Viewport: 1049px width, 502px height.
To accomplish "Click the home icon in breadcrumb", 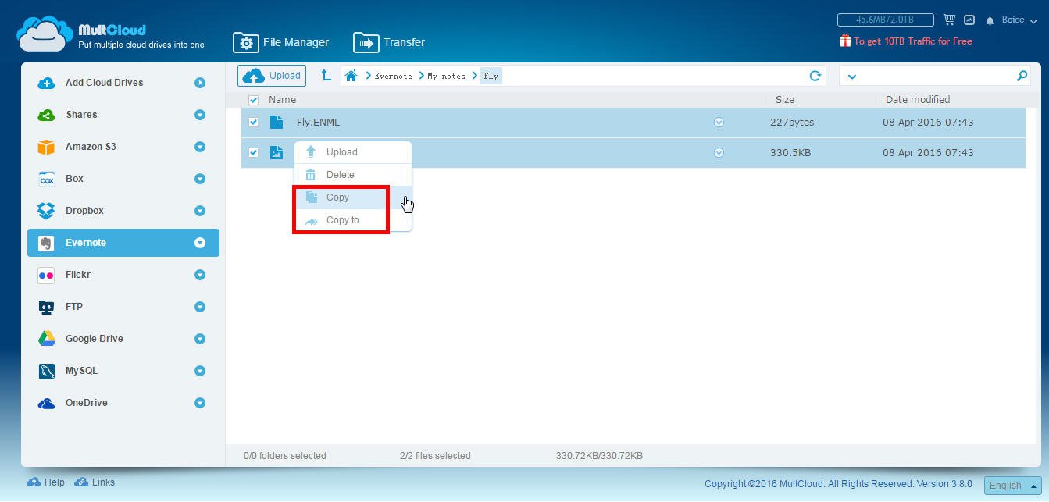I will [x=351, y=76].
